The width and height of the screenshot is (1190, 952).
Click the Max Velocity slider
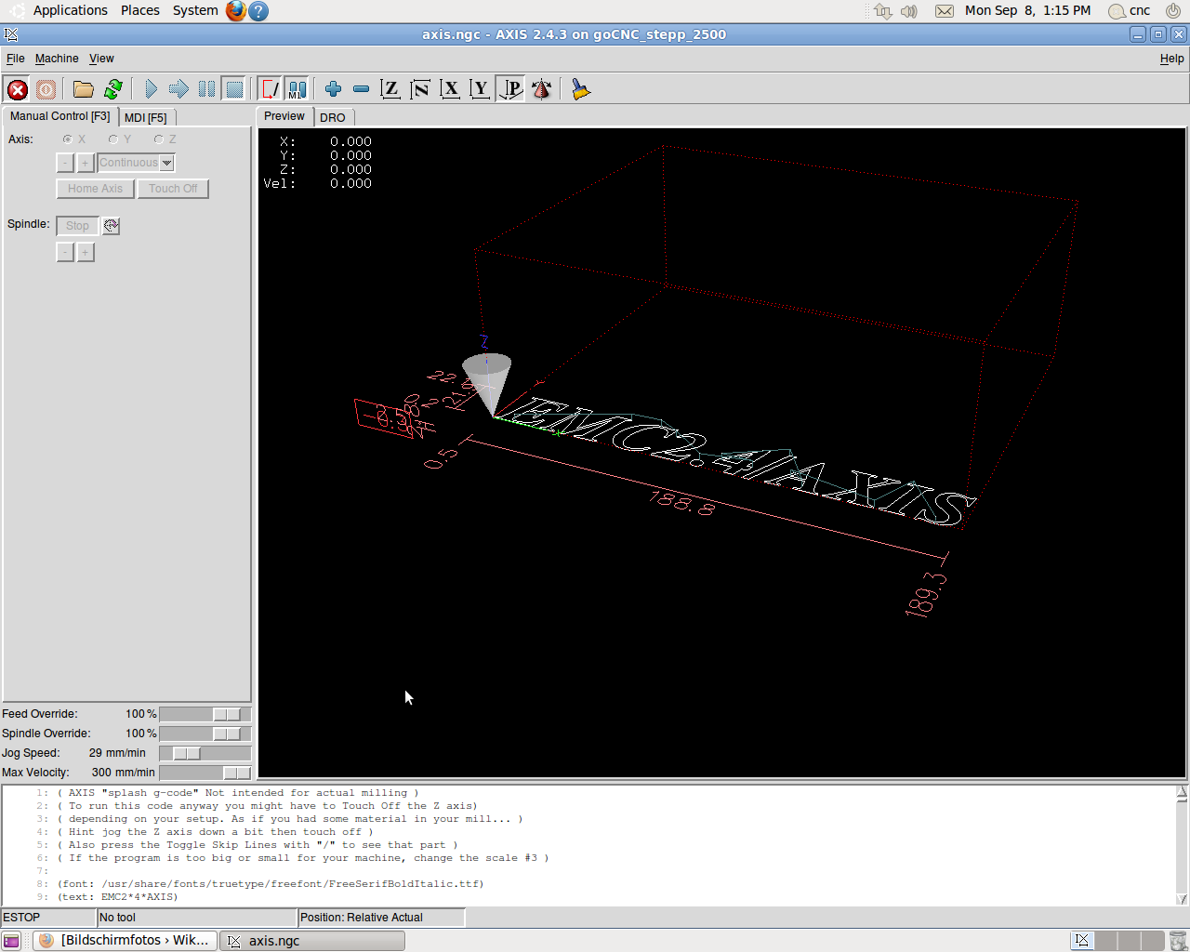[x=205, y=773]
